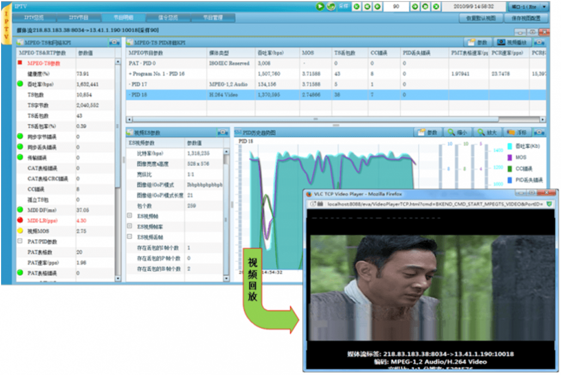Click the green refresh globe icon beside play

[331, 7]
